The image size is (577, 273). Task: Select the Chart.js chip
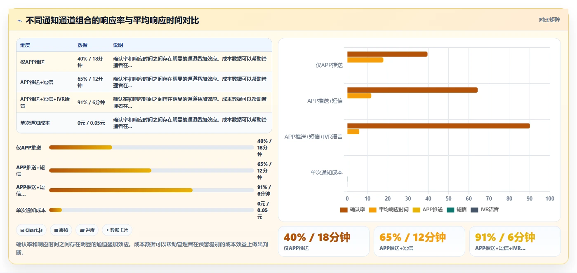click(31, 230)
